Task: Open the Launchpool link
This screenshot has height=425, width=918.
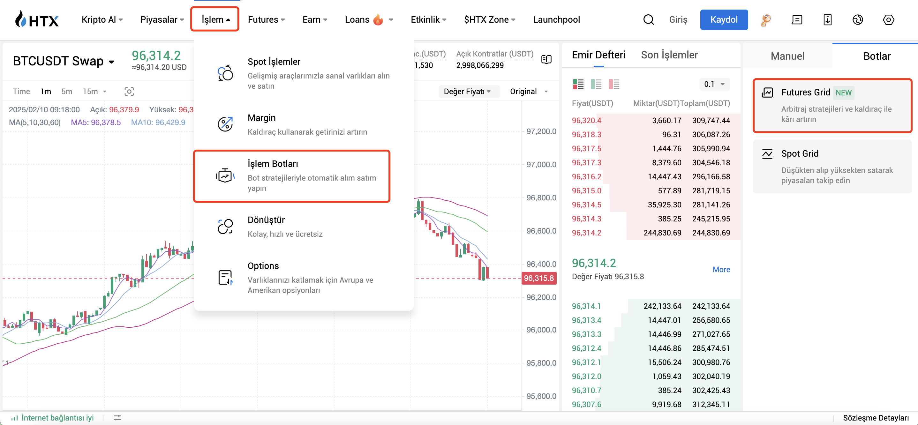Action: click(x=556, y=19)
